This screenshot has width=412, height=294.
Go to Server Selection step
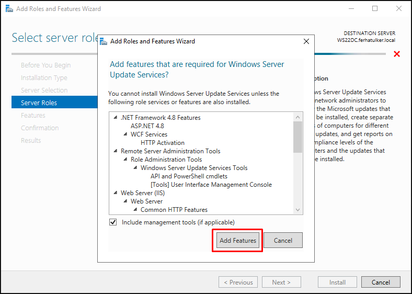click(x=44, y=90)
